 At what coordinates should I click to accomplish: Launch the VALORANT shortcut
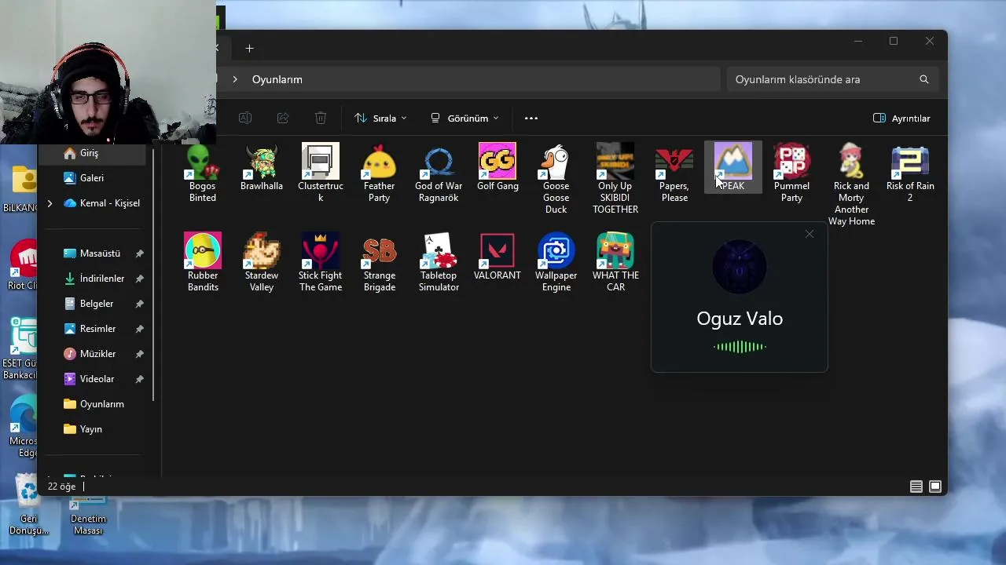coord(497,257)
